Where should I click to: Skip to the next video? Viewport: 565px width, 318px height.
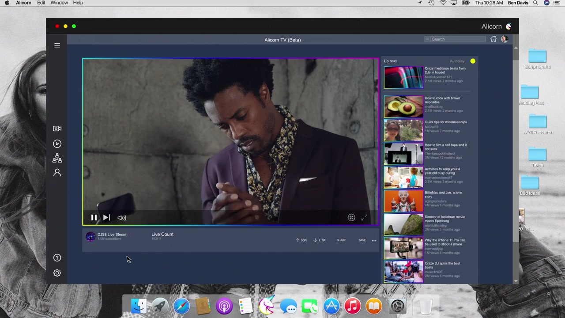(x=107, y=218)
